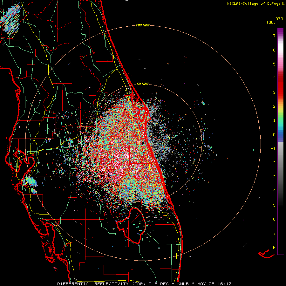Click the -3 value on the color scale
286x286 pixels.
point(273,177)
